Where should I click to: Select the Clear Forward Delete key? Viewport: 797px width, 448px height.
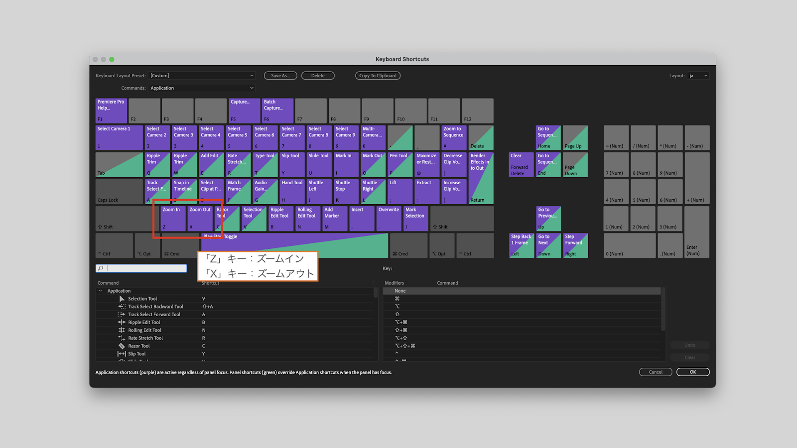pos(521,165)
